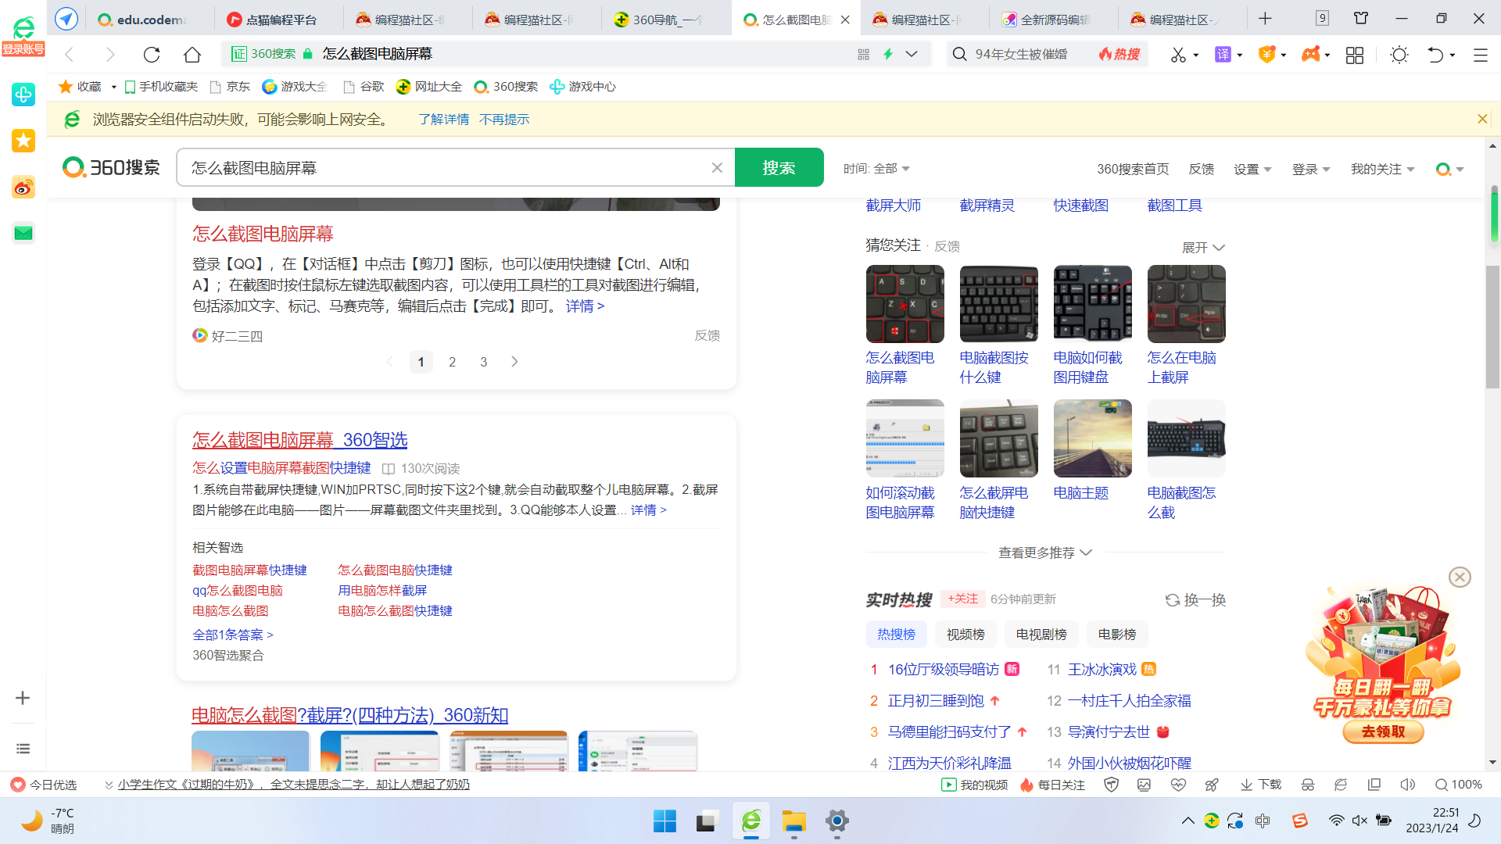Click the undo closed tab icon
Screen dimensions: 1501x844
(1435, 55)
